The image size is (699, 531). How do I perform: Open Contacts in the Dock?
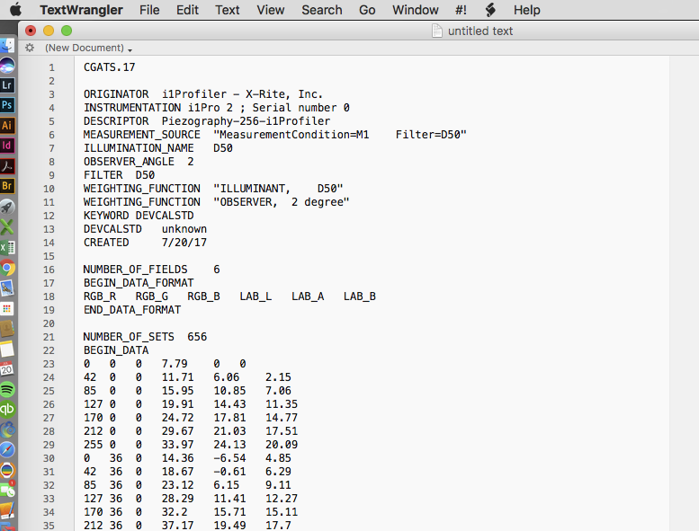pos(7,329)
